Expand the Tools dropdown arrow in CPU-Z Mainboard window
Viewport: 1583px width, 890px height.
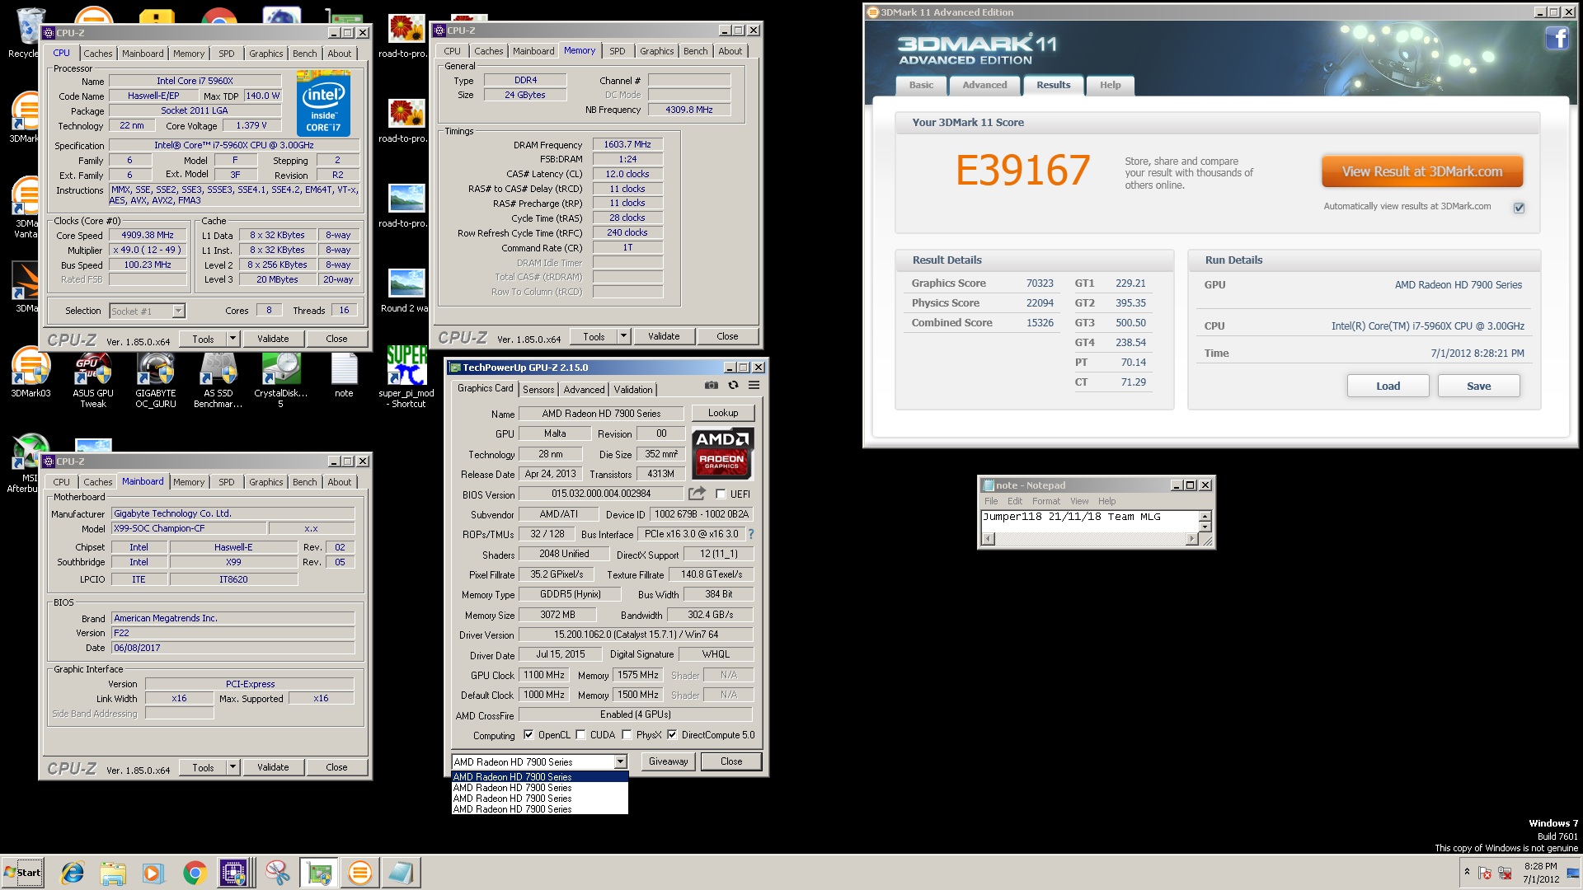(233, 767)
